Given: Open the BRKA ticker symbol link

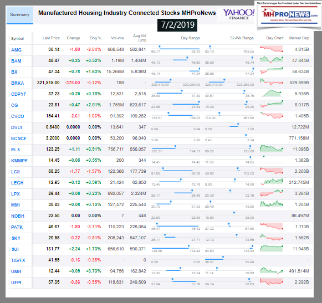Looking at the screenshot, I should click(17, 83).
